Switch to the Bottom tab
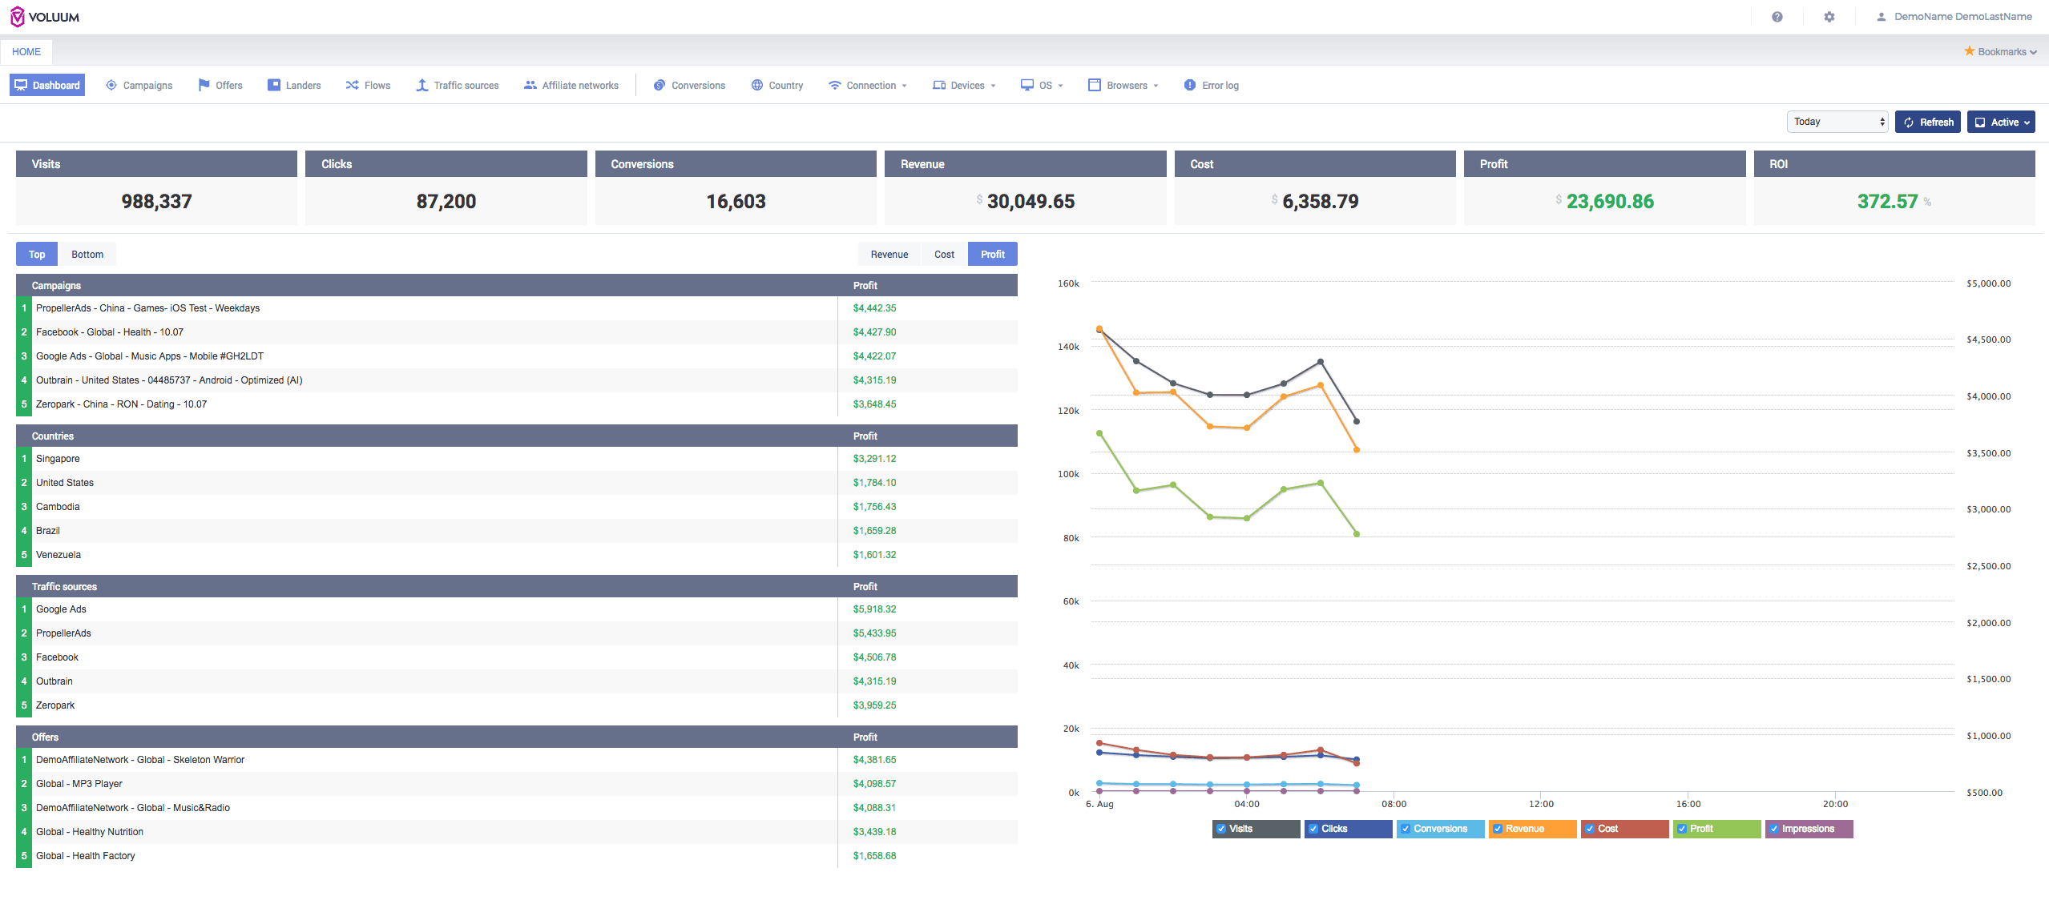The image size is (2049, 900). pyautogui.click(x=87, y=254)
